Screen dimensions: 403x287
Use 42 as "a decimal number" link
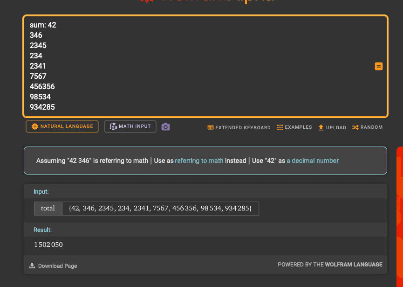pyautogui.click(x=313, y=161)
